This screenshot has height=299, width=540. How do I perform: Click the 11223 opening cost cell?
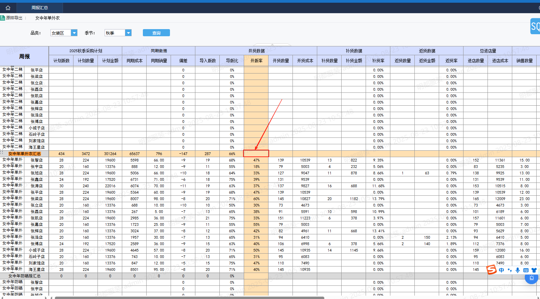305,218
